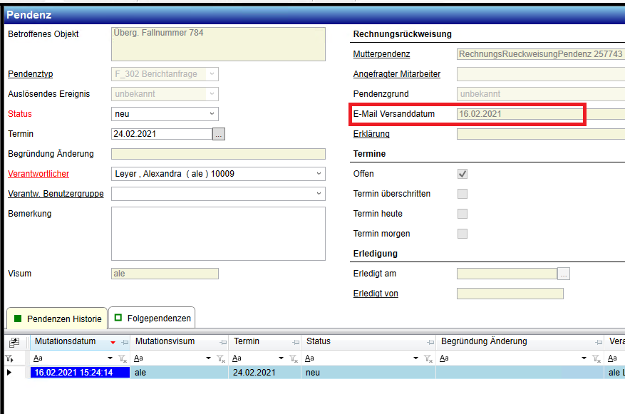The width and height of the screenshot is (625, 414).
Task: Open the Pendenztyp dropdown
Action: (x=165, y=74)
